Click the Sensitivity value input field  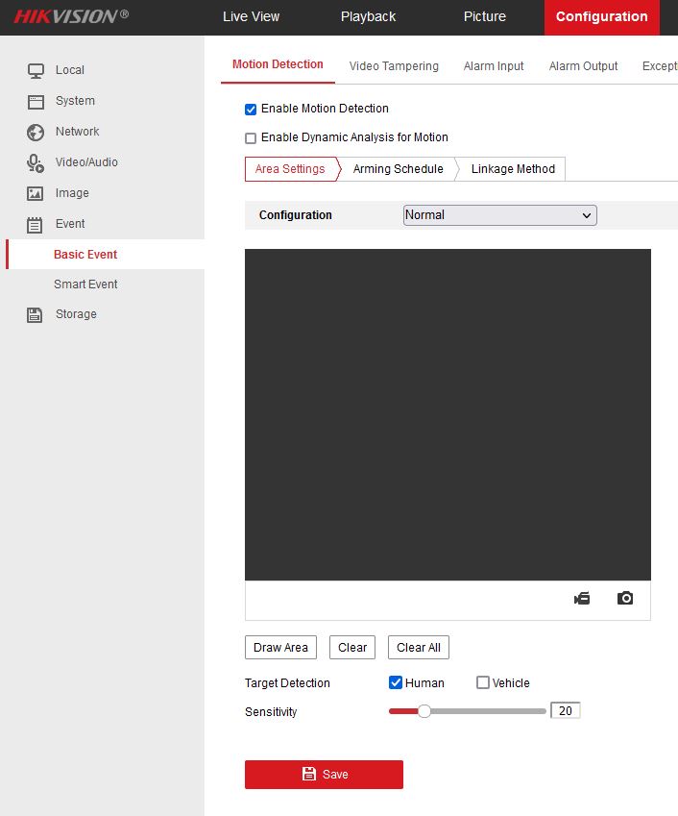point(566,711)
